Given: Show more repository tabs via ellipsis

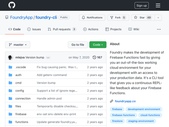Looking at the screenshot, I should [x=159, y=29].
